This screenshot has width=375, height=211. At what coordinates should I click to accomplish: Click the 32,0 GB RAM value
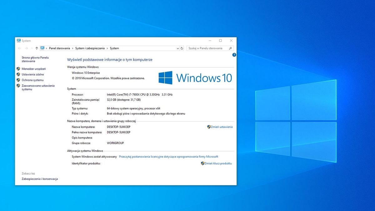pos(124,100)
